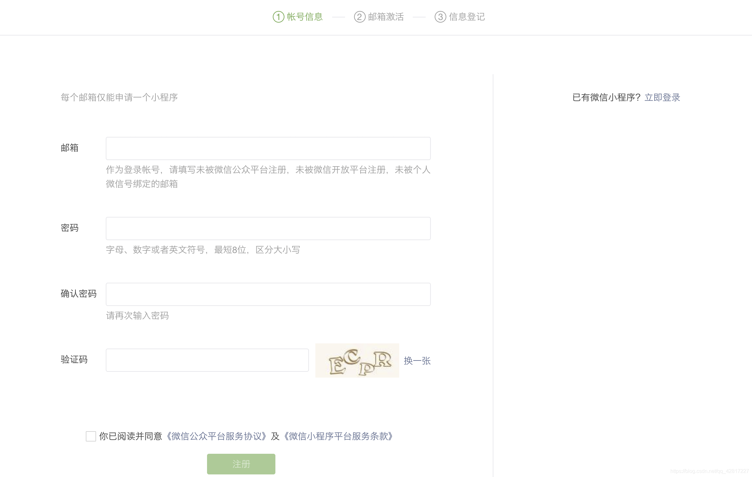Focus the 验证码 verification code field
The width and height of the screenshot is (752, 477).
point(207,360)
